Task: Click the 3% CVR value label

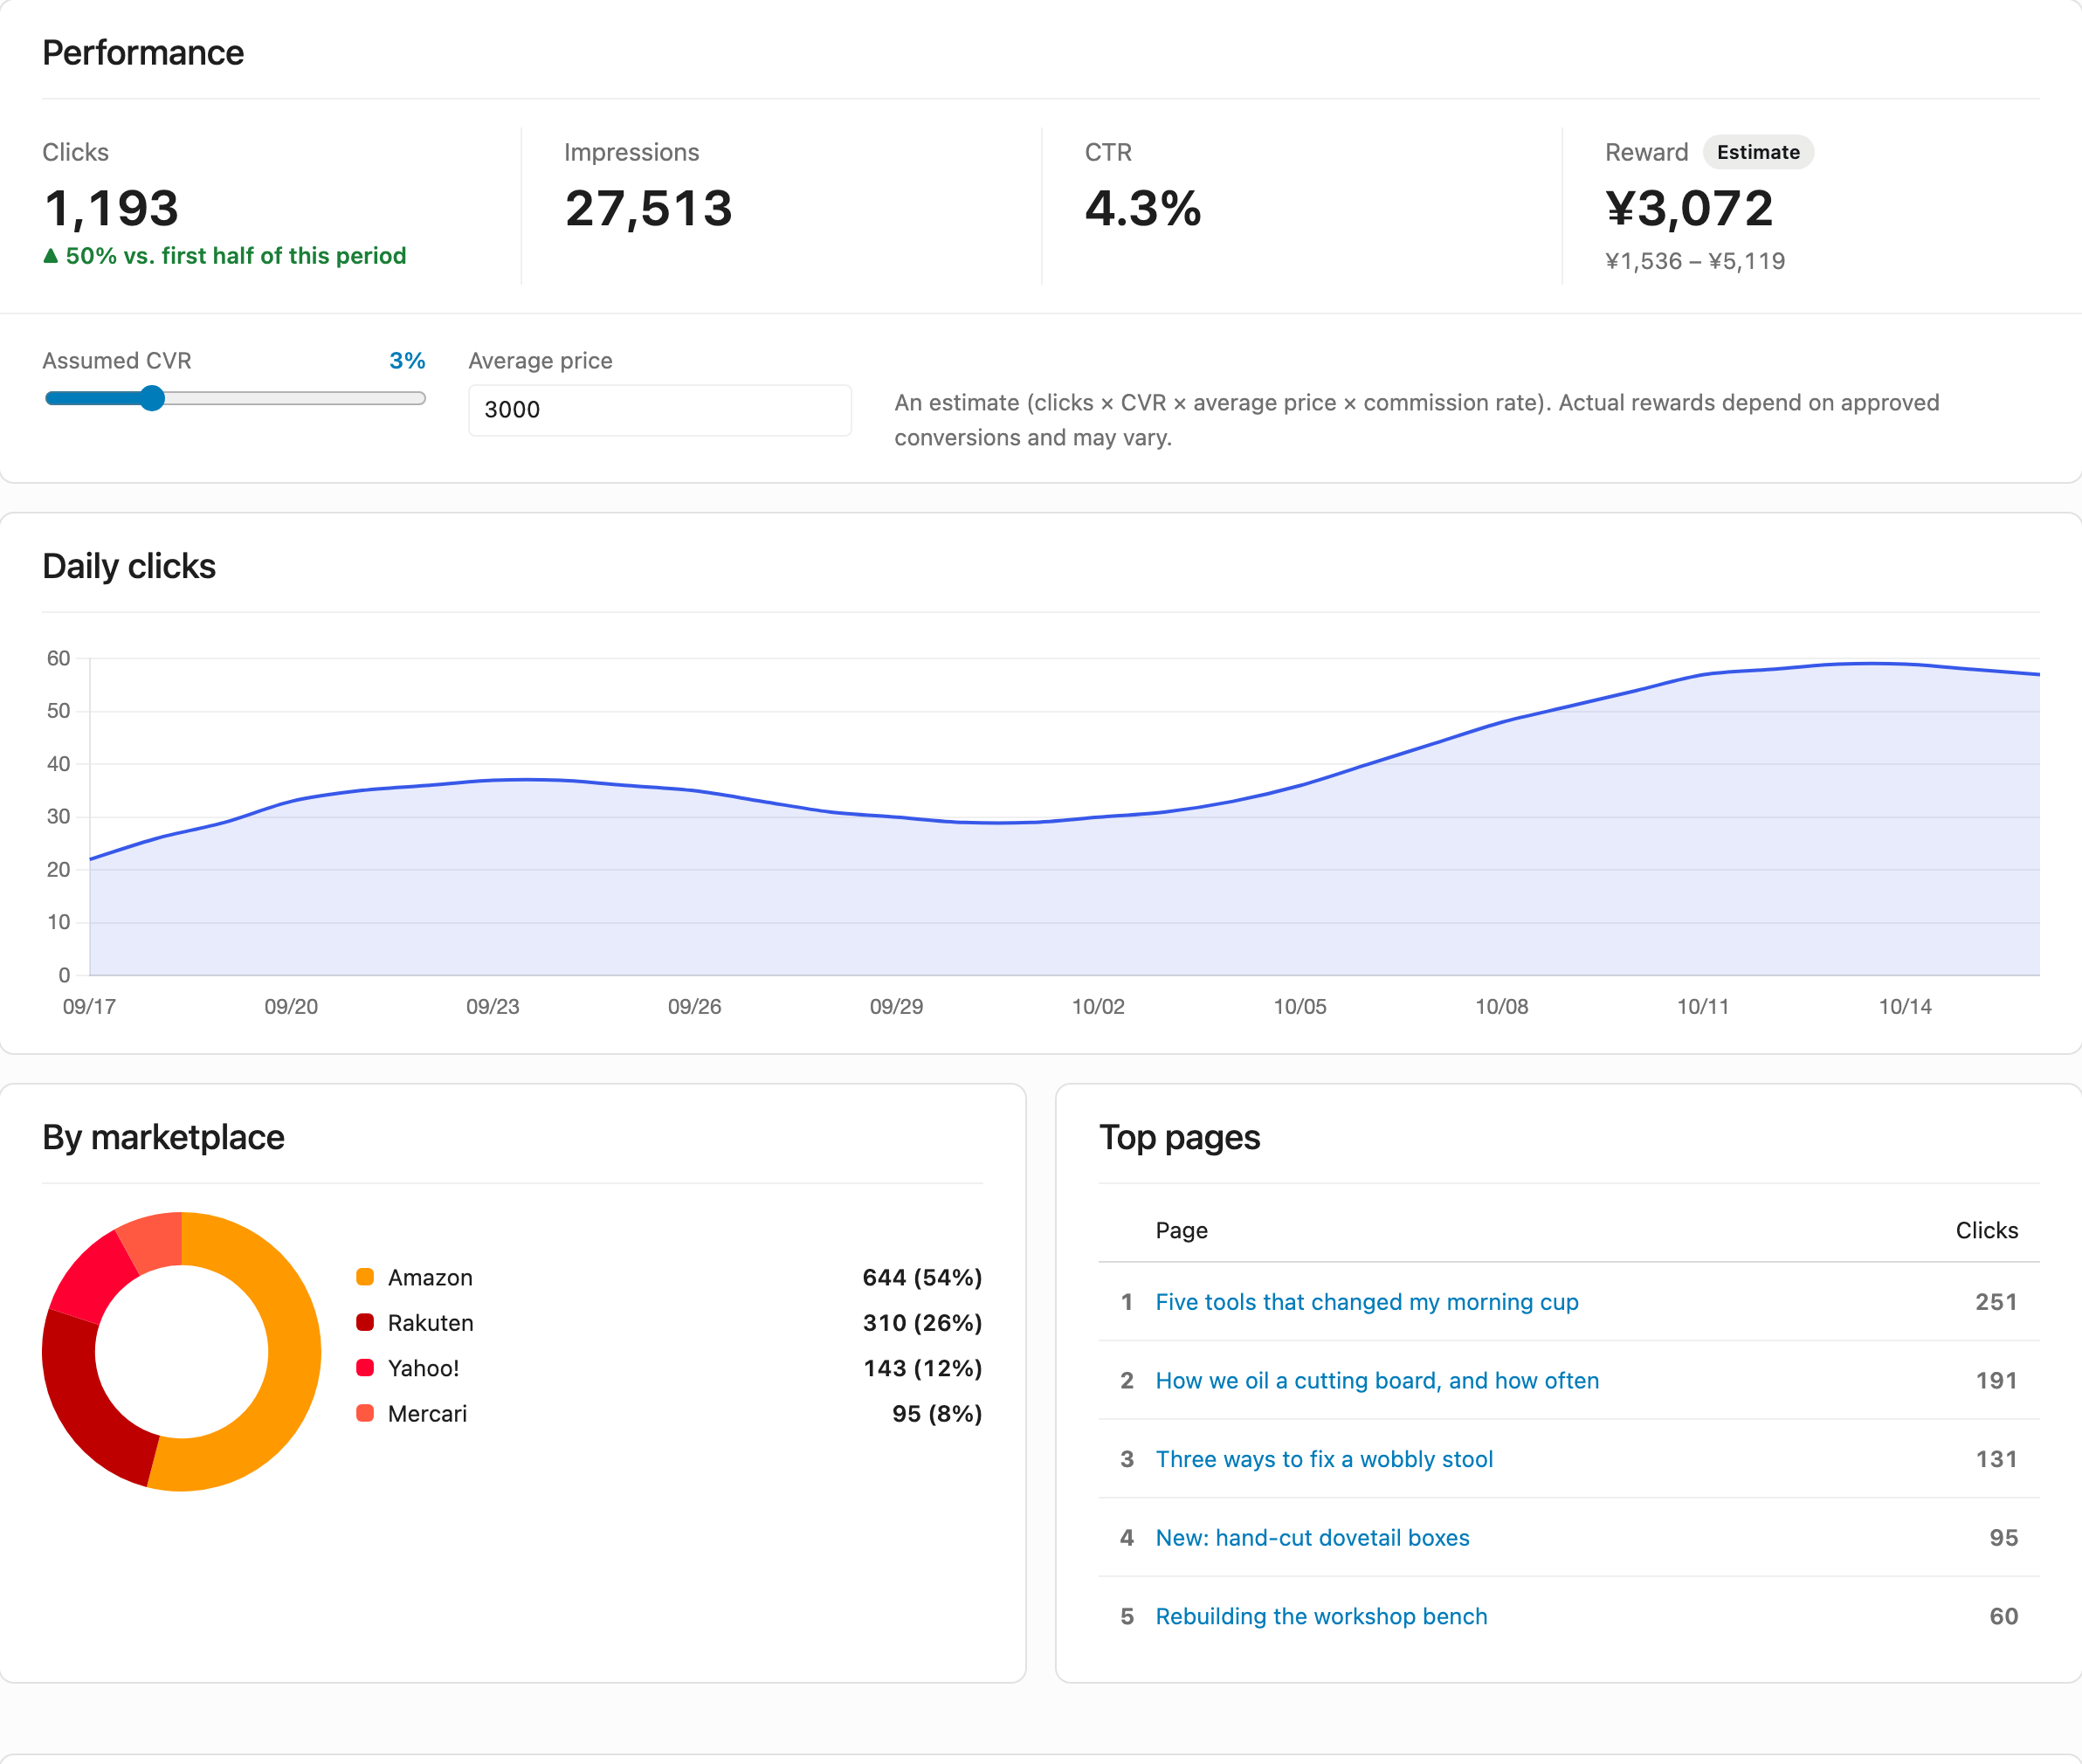Action: pos(407,361)
